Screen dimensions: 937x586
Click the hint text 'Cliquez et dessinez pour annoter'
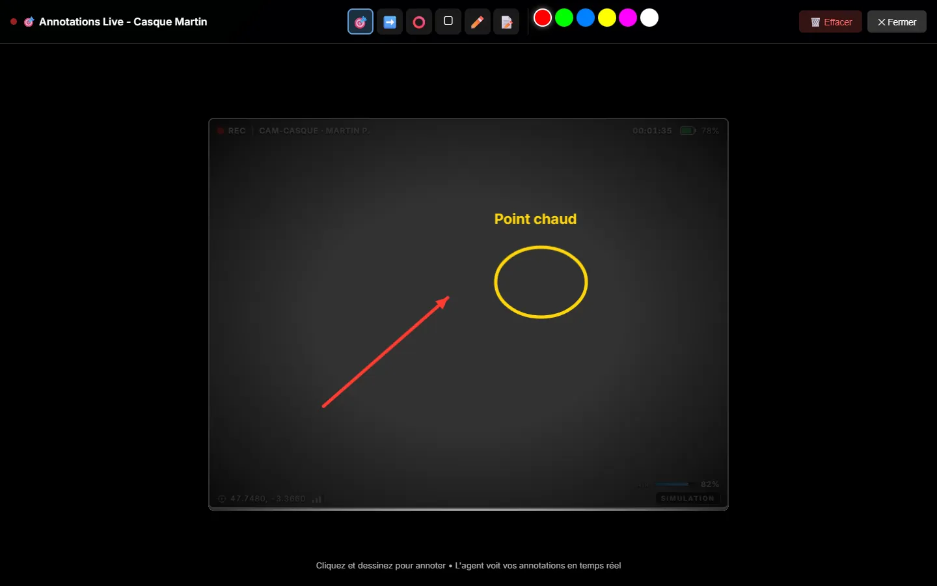pyautogui.click(x=381, y=565)
